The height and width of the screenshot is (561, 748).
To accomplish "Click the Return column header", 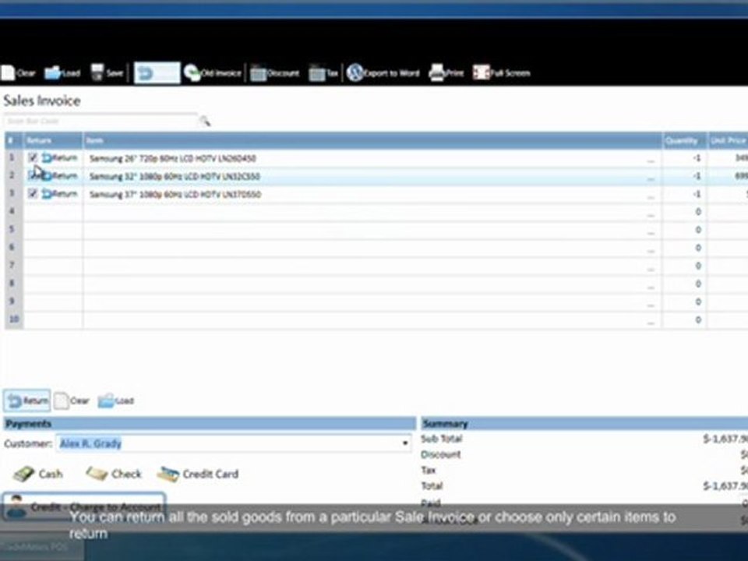I will click(x=52, y=140).
